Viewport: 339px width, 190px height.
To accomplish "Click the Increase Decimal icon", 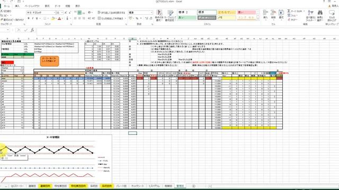I will pos(147,18).
